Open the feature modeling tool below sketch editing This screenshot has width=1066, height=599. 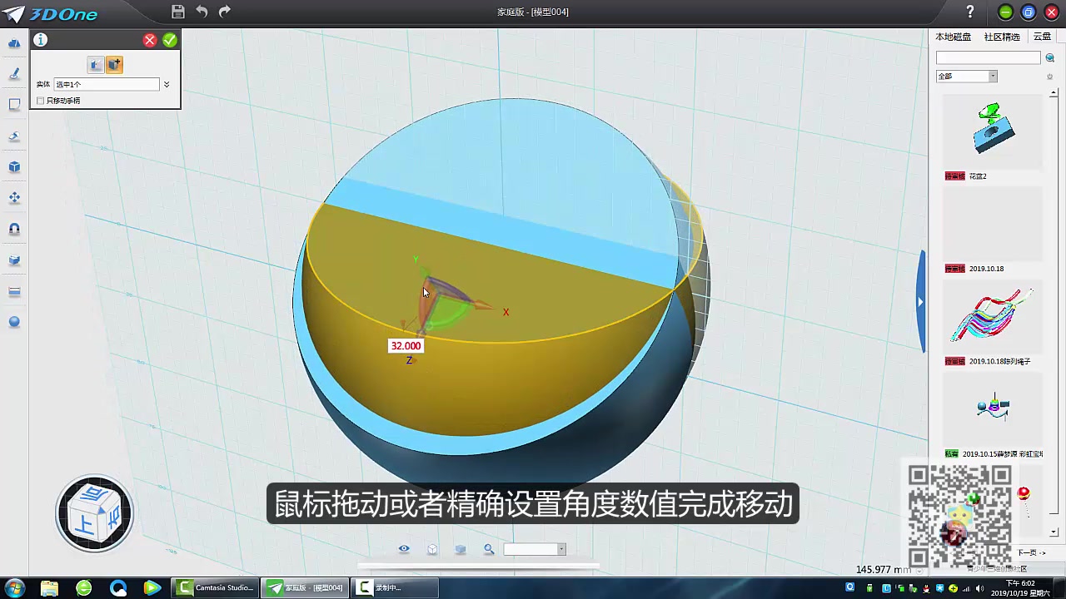point(14,136)
